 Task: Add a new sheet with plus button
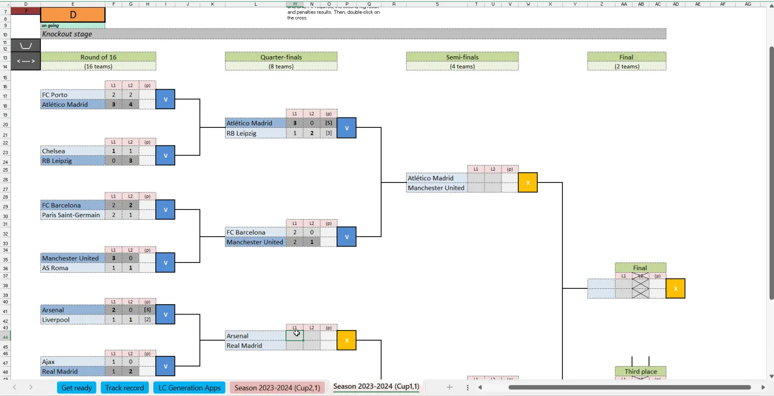coord(449,387)
